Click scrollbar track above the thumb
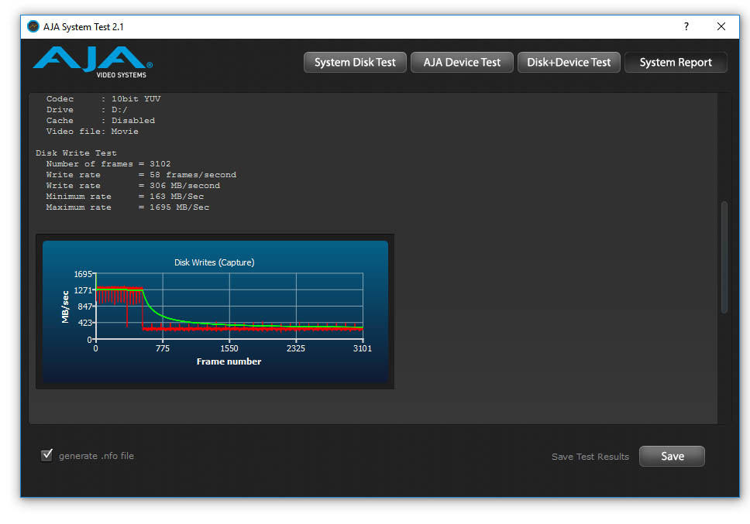This screenshot has width=750, height=524. (724, 147)
